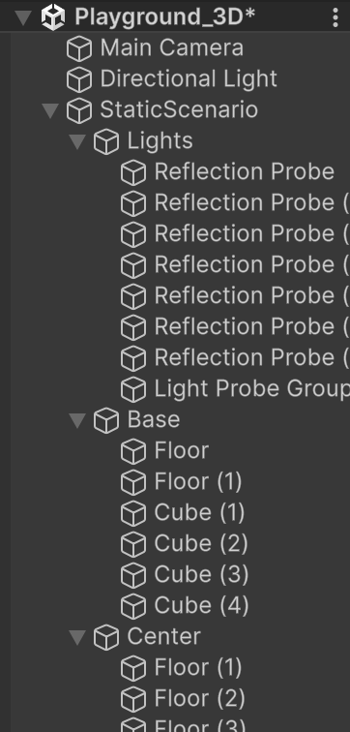
Task: Click the Light Probe Group cube icon
Action: (133, 389)
